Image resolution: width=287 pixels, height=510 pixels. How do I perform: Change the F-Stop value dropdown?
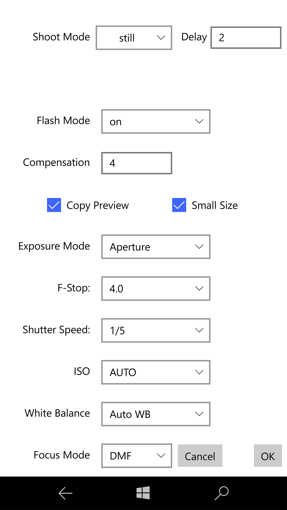click(155, 288)
